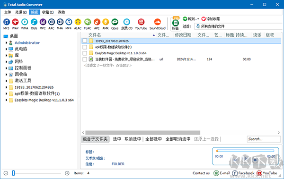This screenshot has height=179, width=284.
Task: Click the 全部选中 button
Action: [153, 139]
